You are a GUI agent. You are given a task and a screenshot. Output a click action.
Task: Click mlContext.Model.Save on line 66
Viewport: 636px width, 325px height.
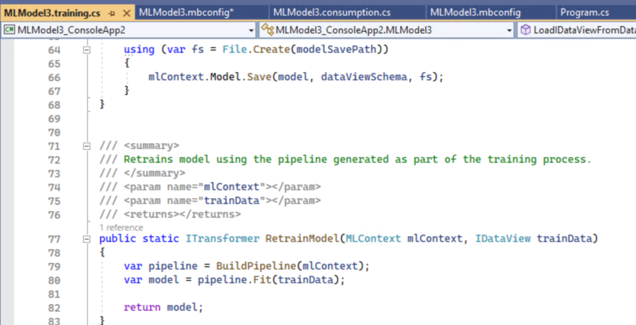[x=210, y=77]
